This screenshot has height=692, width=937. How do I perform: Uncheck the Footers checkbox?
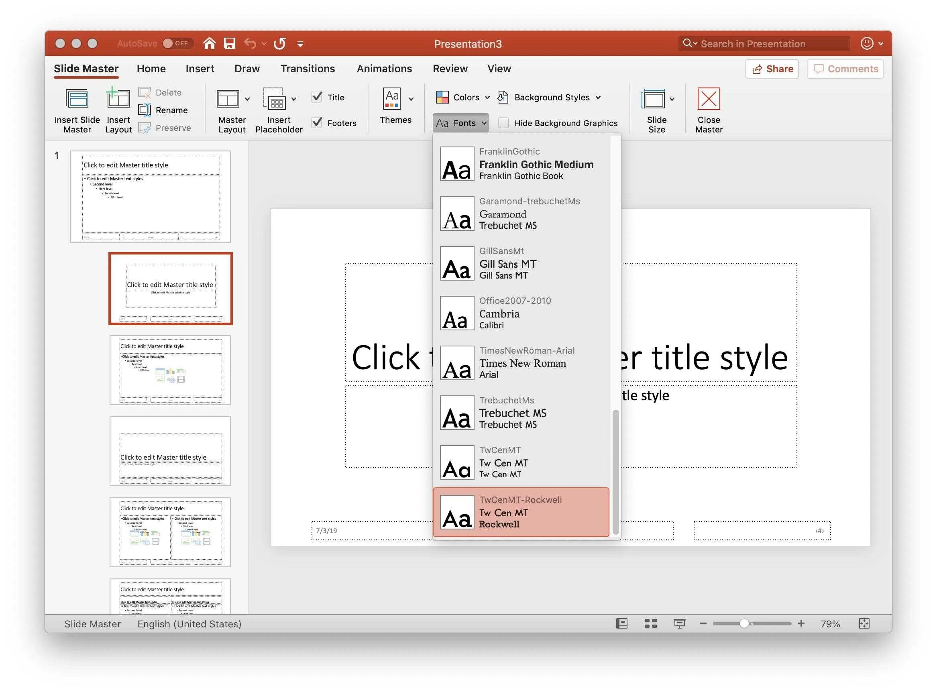(317, 123)
